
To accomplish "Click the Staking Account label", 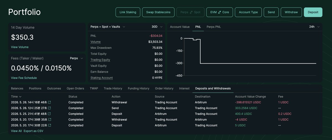I will coord(102,78).
